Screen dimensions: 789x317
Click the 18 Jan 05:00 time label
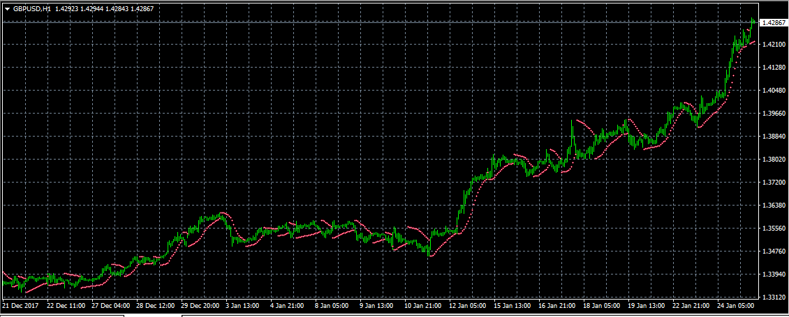pyautogui.click(x=600, y=305)
